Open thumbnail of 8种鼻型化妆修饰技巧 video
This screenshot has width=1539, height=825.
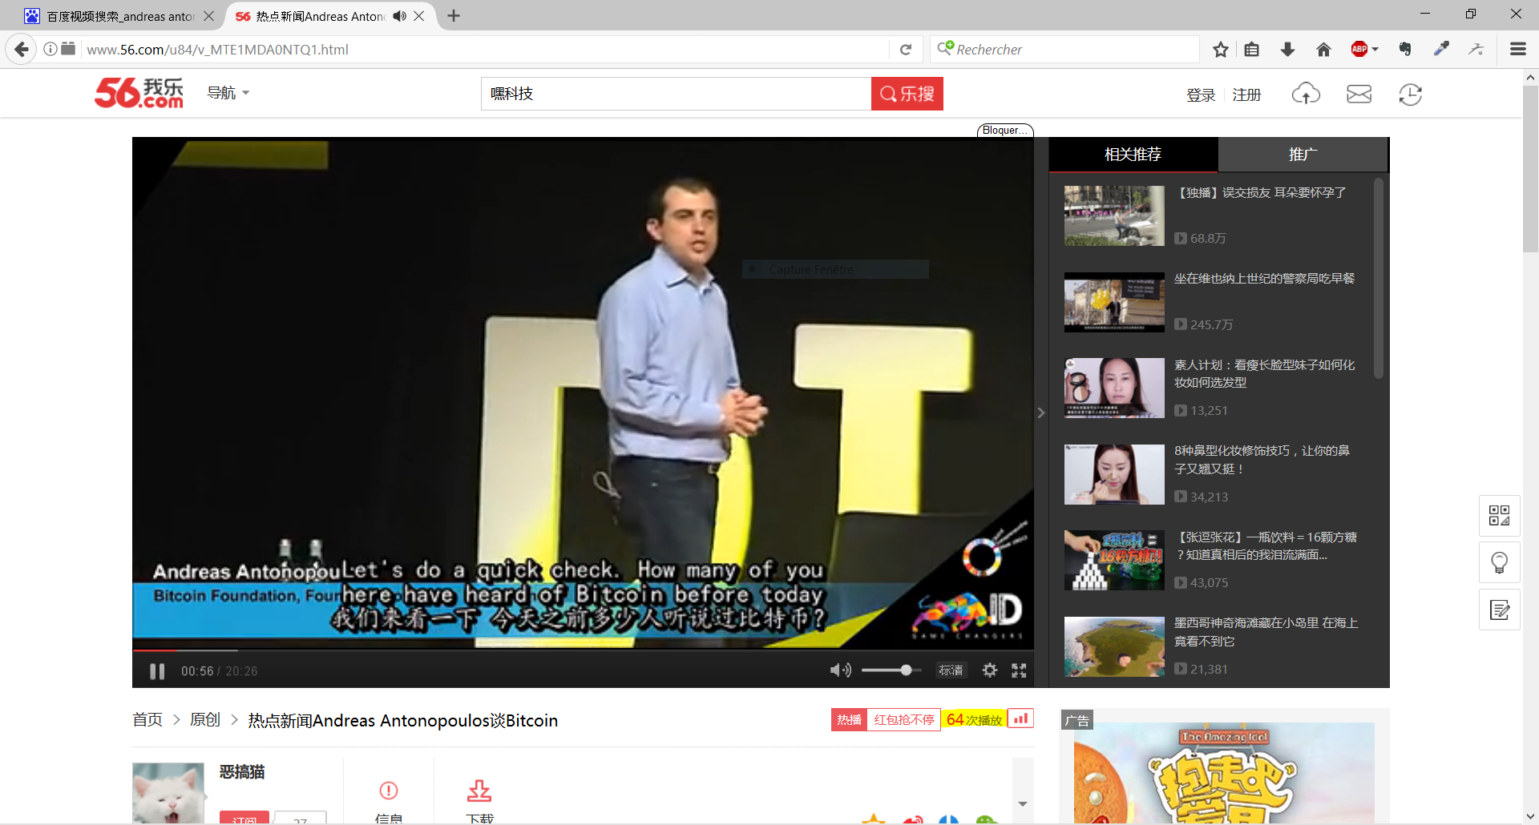tap(1114, 474)
